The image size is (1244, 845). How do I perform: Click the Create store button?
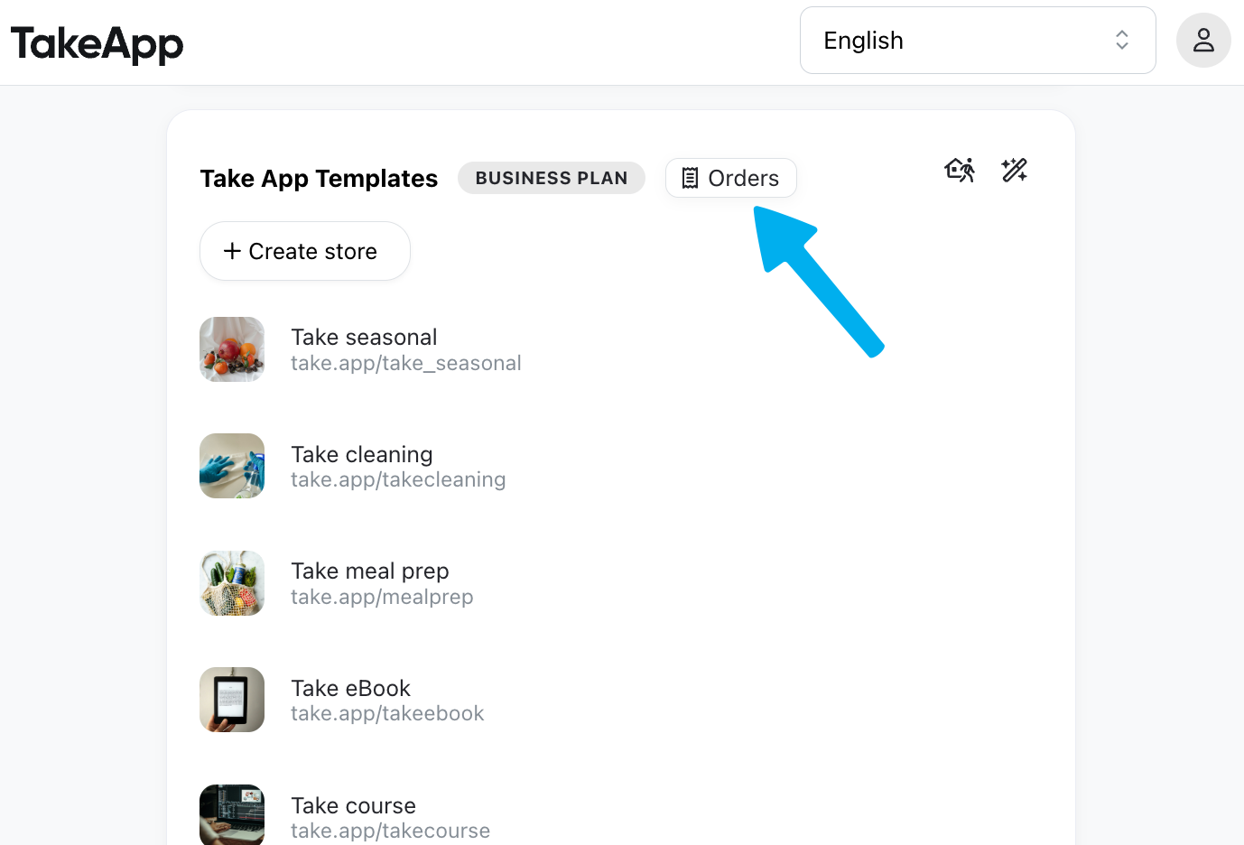305,251
